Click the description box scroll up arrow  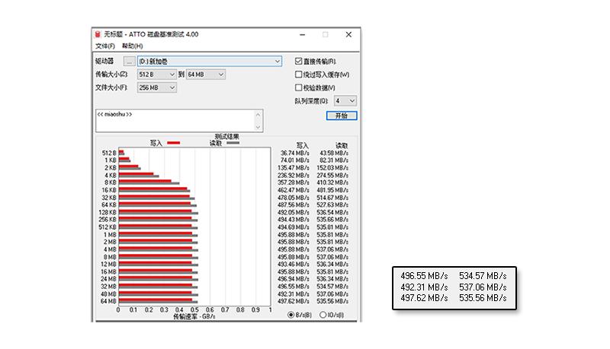258,114
